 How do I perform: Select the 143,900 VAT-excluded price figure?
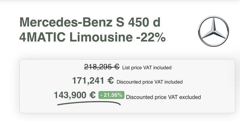click(x=70, y=95)
